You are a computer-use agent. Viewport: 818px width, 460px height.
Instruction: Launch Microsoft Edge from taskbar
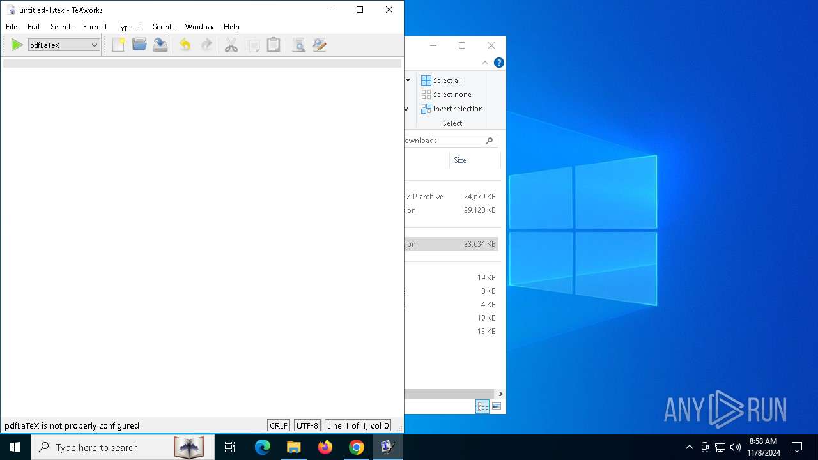pos(263,447)
